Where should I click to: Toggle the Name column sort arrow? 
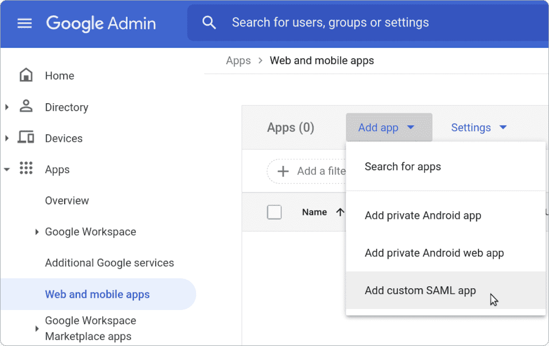click(x=339, y=212)
